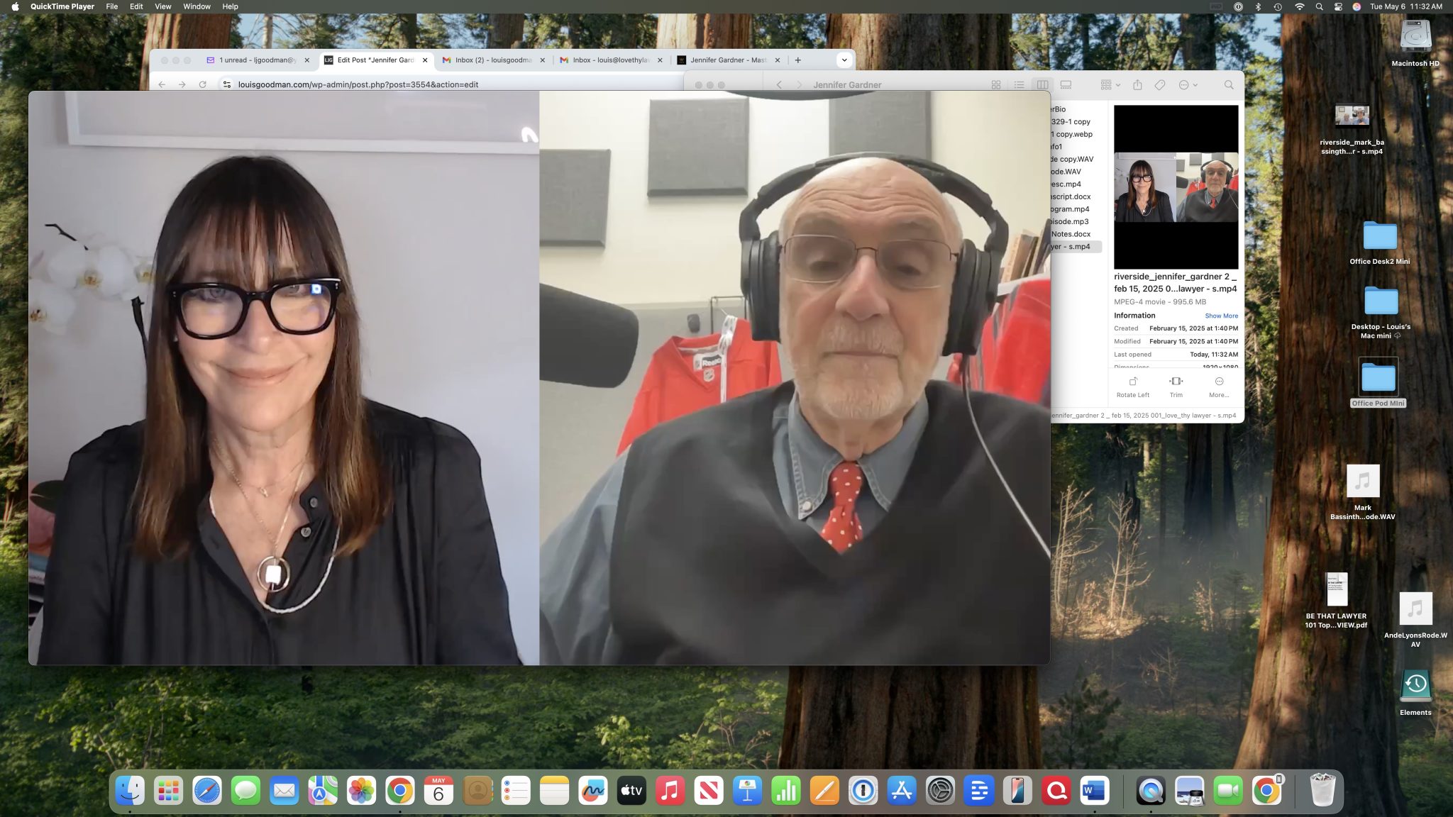The image size is (1453, 817).
Task: Open Control Center in menu bar
Action: tap(1338, 6)
